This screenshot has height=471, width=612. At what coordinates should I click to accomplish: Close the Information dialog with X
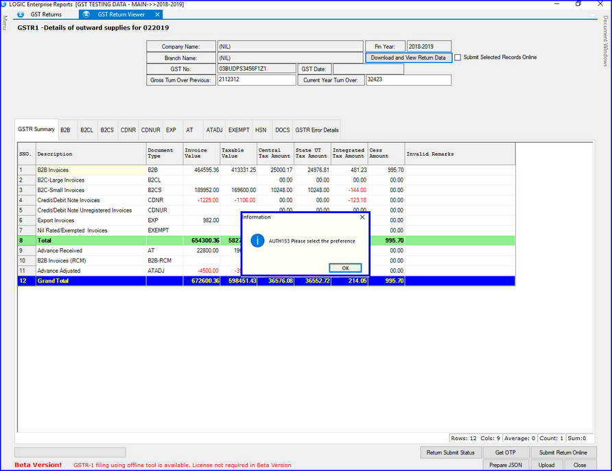(362, 217)
